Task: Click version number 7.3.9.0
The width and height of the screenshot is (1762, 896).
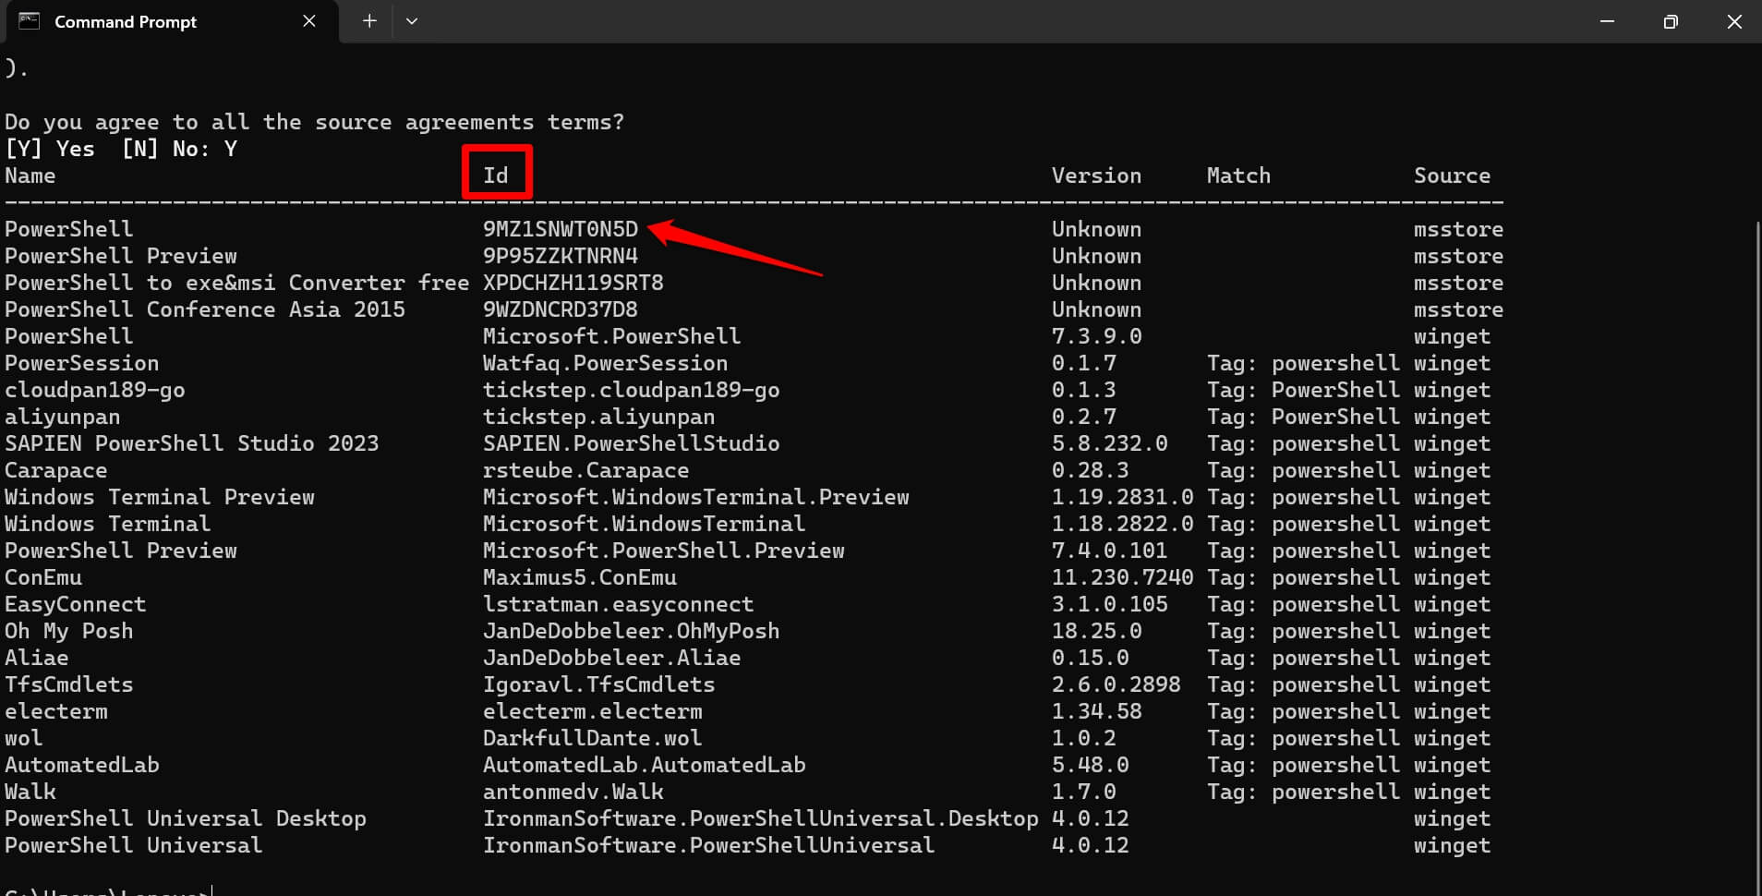Action: coord(1097,336)
